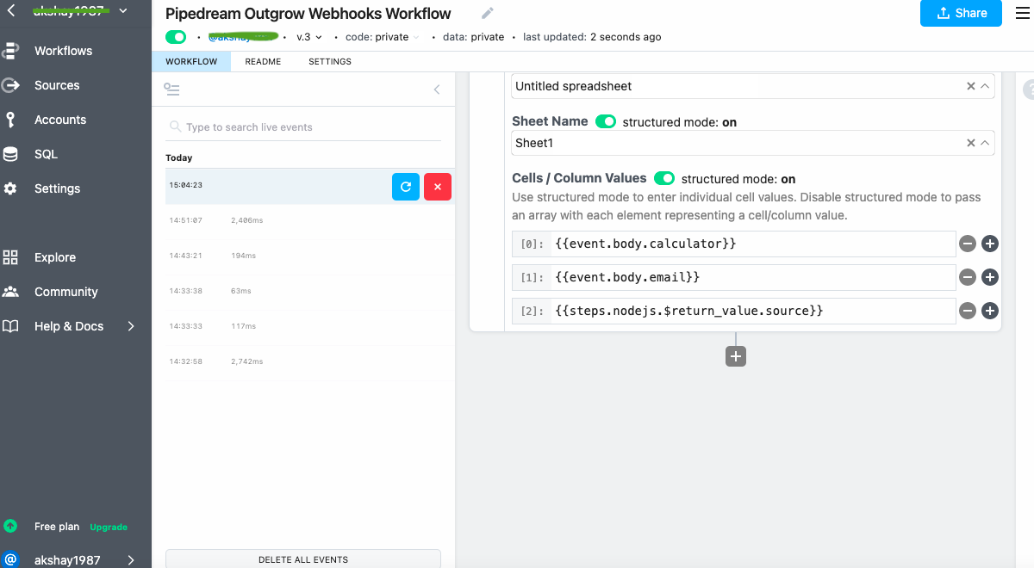Expand the Sheet1 dropdown
The height and width of the screenshot is (568, 1034).
985,143
